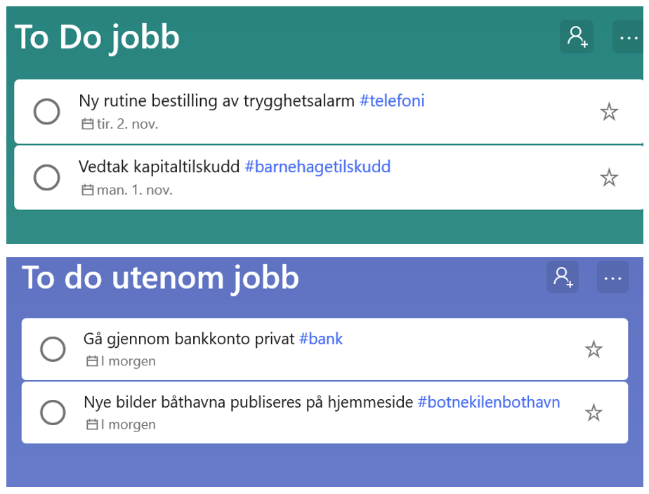Follow the #telefoni hashtag link
This screenshot has width=649, height=494.
point(392,101)
